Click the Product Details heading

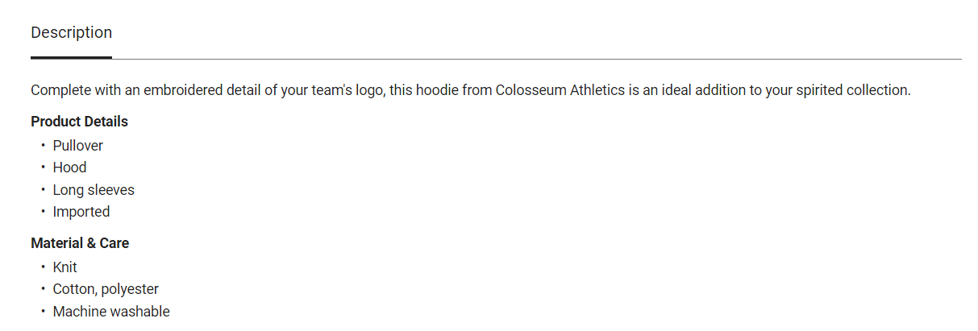click(x=79, y=122)
